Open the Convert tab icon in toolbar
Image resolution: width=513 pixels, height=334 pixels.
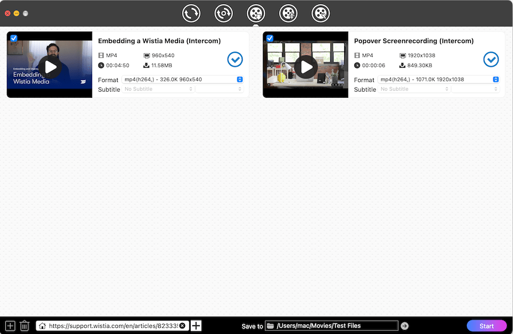tap(191, 13)
